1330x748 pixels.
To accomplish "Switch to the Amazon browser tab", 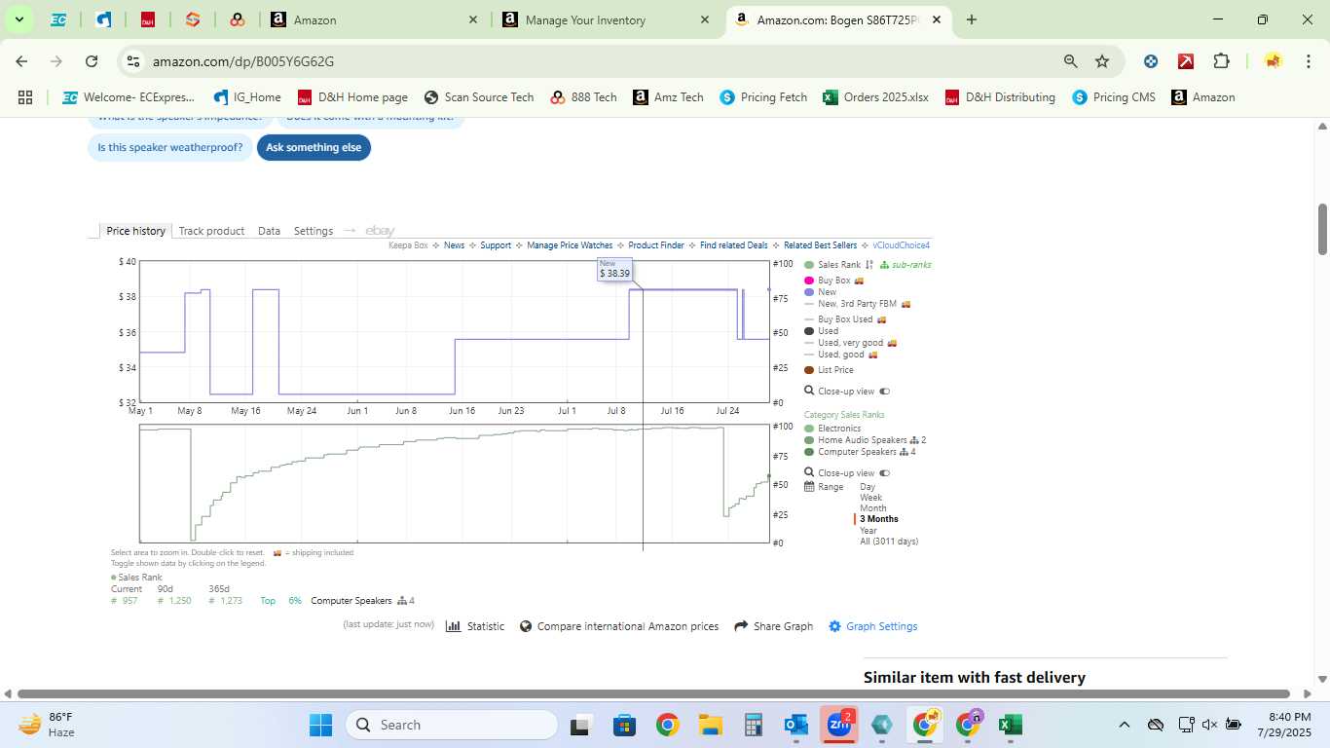I will point(374,19).
